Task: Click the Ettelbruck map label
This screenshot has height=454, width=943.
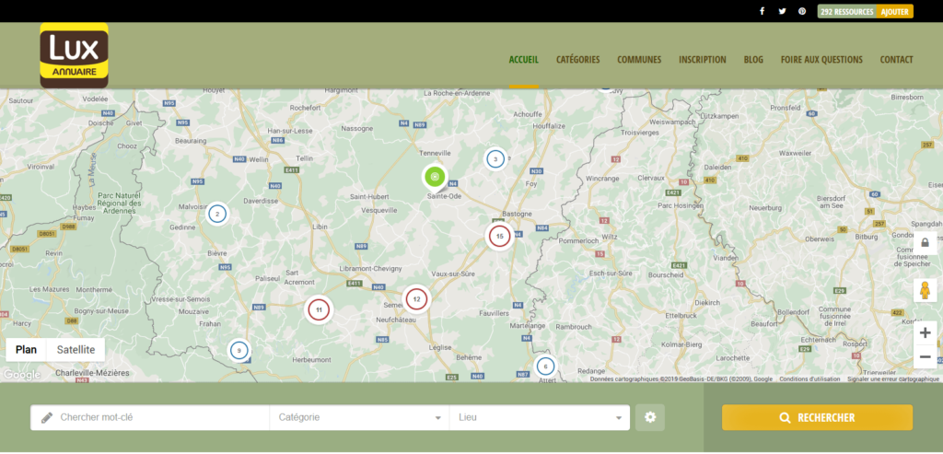Action: 681,315
